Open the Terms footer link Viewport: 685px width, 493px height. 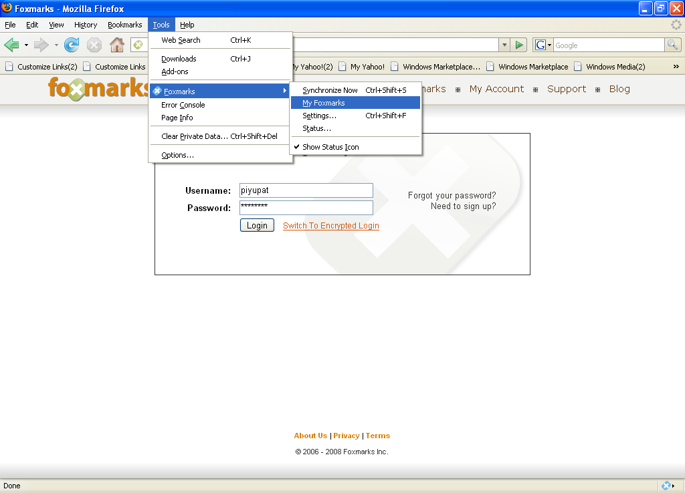coord(378,436)
